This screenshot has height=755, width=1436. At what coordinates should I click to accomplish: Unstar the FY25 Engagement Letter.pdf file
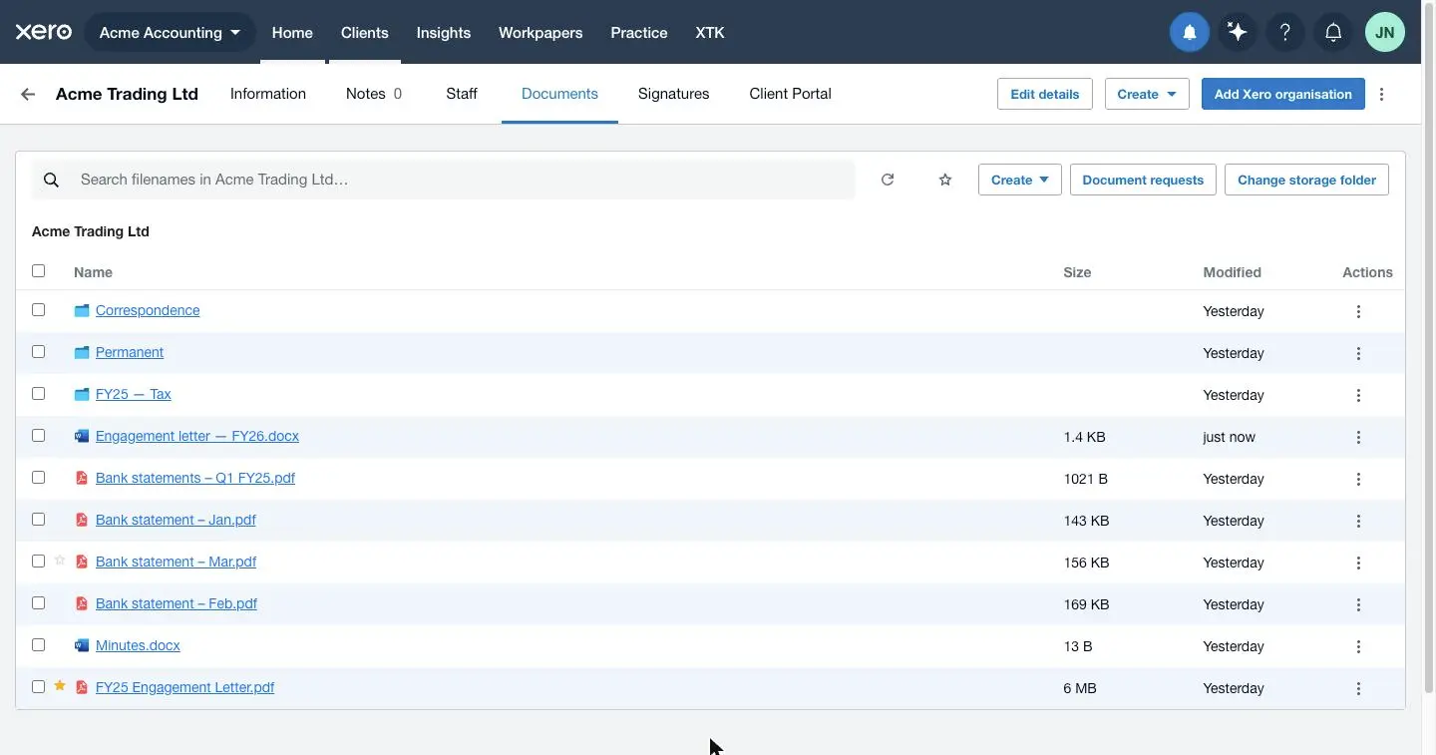point(60,686)
